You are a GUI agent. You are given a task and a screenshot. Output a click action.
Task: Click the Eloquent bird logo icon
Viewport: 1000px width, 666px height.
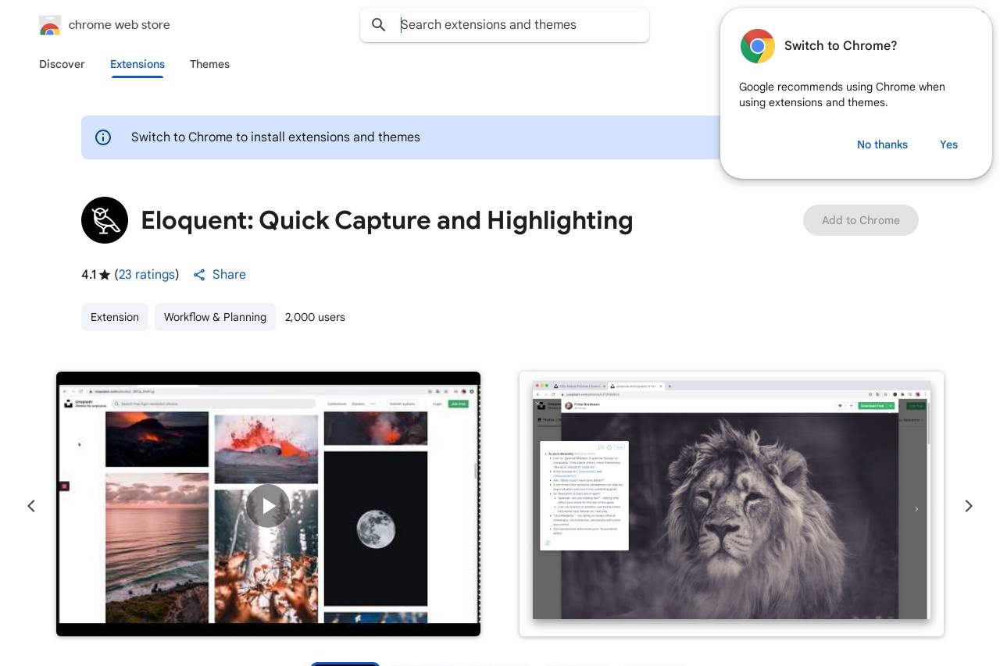coord(105,220)
